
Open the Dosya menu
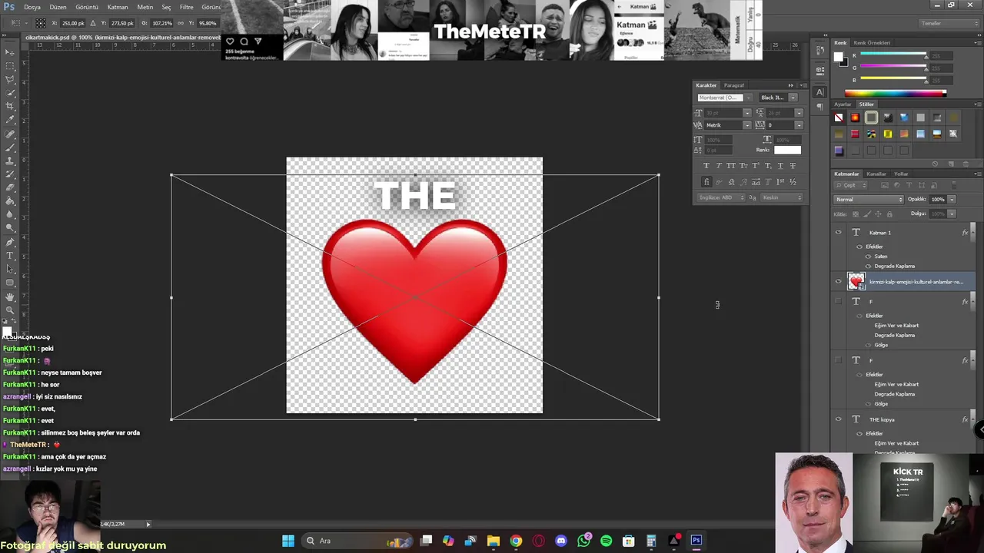(32, 7)
